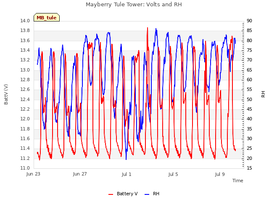Click the 12.0 voltage tick label
The width and height of the screenshot is (269, 202).
click(25, 119)
